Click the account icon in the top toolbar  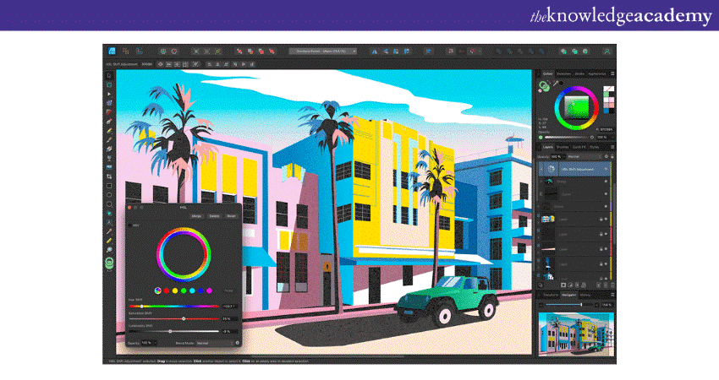pyautogui.click(x=607, y=51)
